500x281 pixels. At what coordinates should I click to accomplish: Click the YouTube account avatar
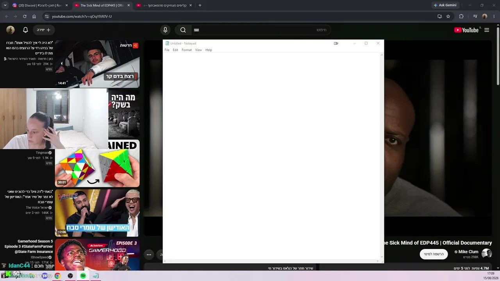11,30
